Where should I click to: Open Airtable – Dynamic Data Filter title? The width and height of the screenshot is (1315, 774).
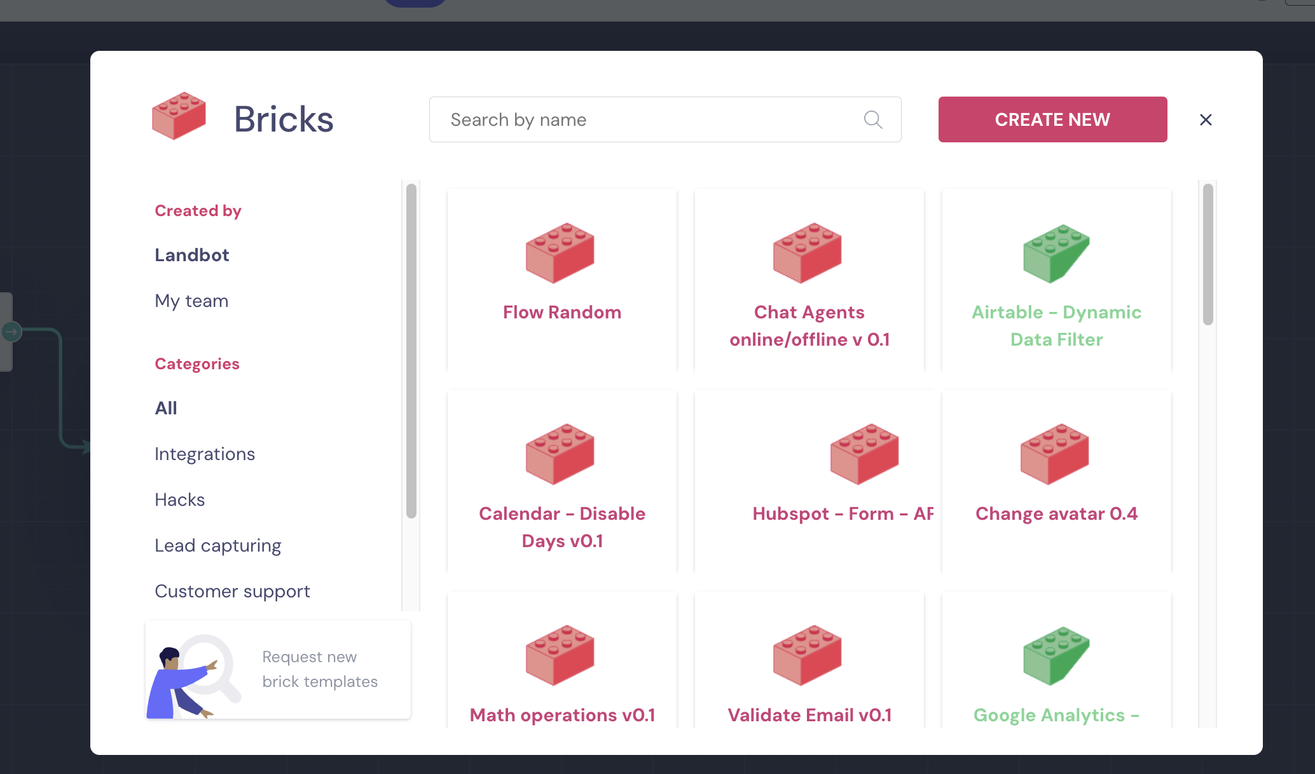tap(1057, 326)
